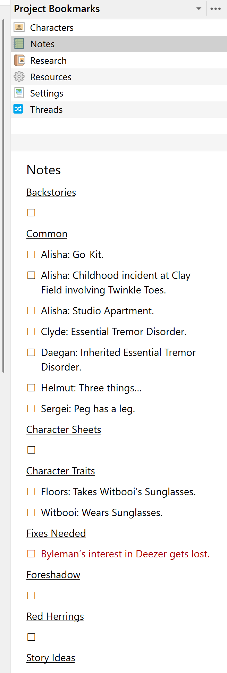Viewport: 227px width, 673px height.
Task: Check the Witbooi: Wears Sunglasses checkbox
Action: tap(31, 513)
